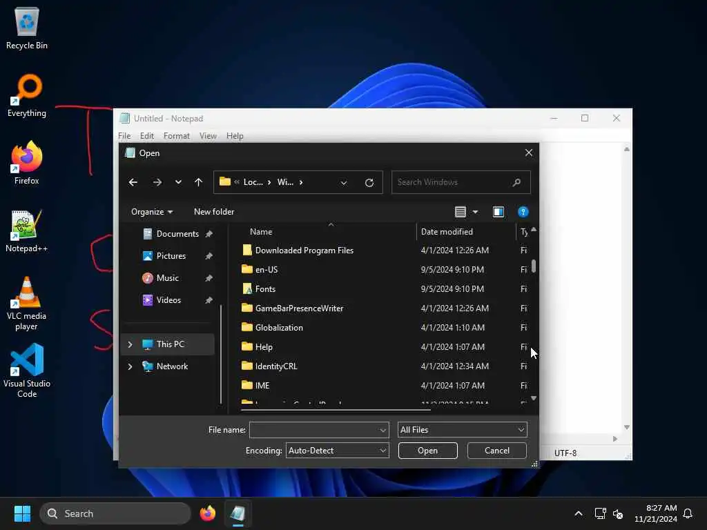Click the file list vertical scrollbar thumb
707x530 pixels.
pyautogui.click(x=534, y=266)
